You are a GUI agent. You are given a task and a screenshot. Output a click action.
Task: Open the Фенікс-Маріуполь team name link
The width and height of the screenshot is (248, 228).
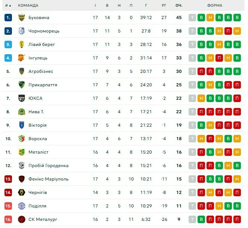tap(49, 179)
